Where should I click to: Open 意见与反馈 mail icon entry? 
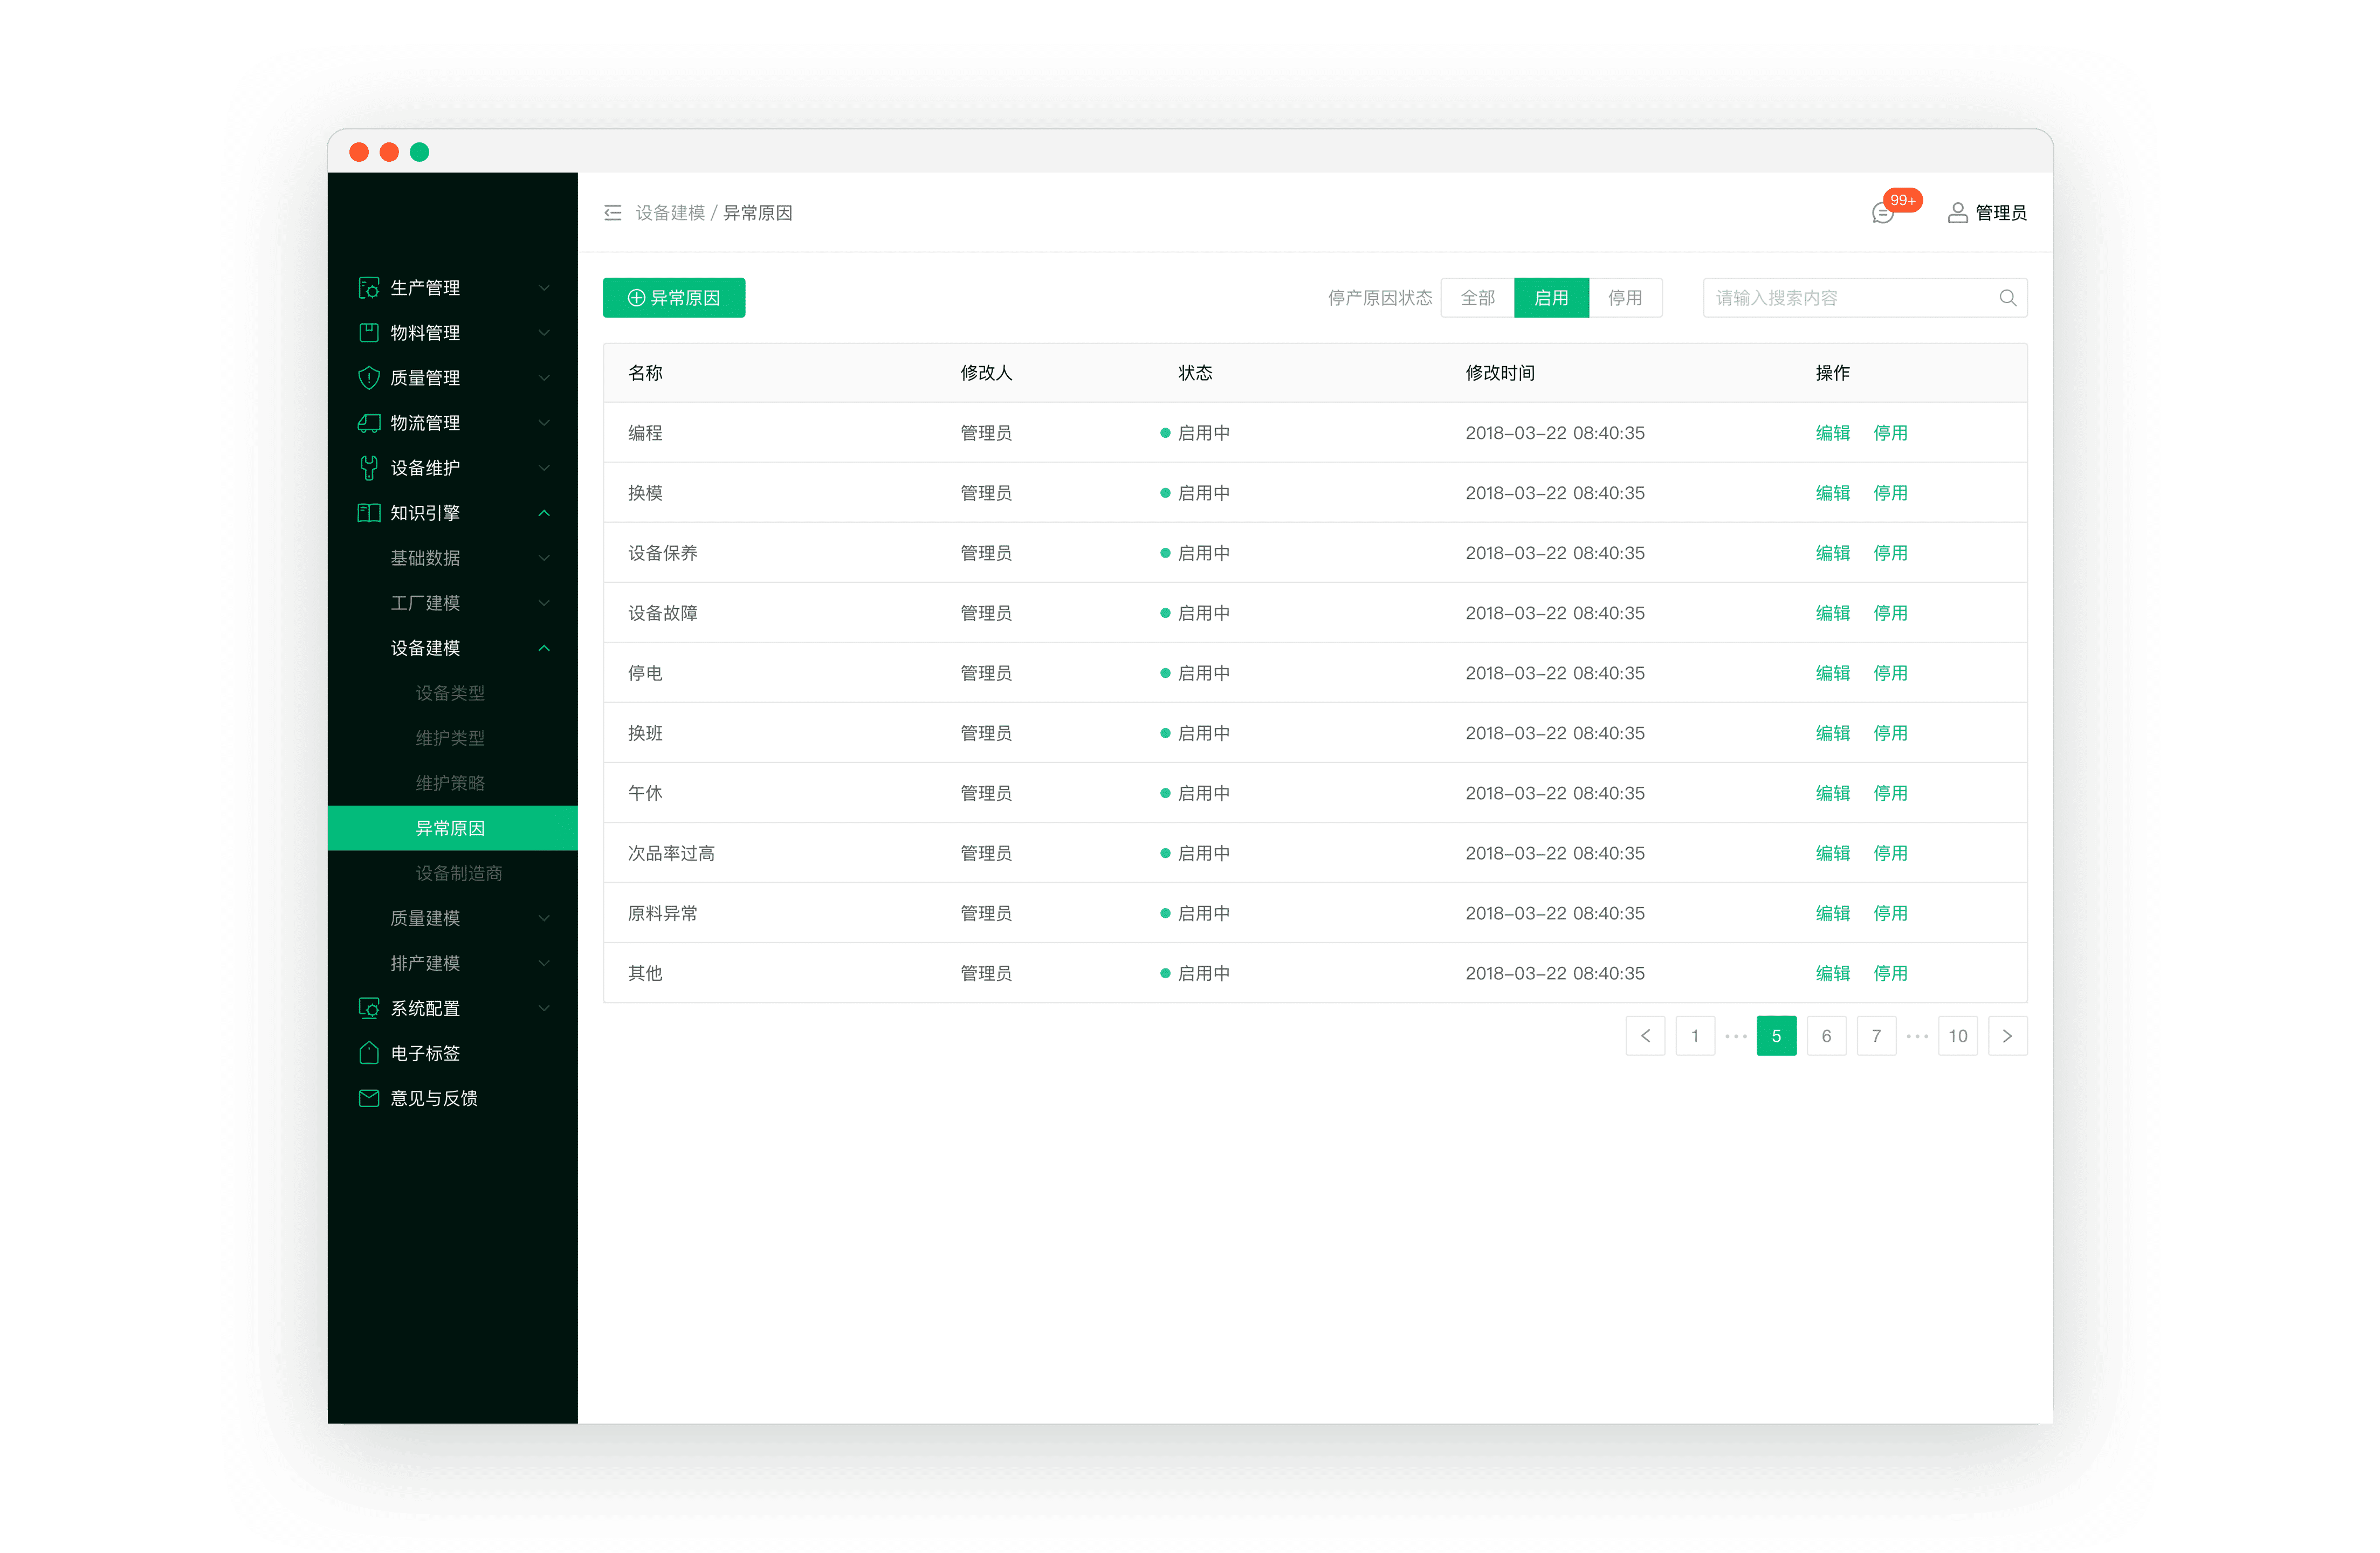(x=369, y=1098)
